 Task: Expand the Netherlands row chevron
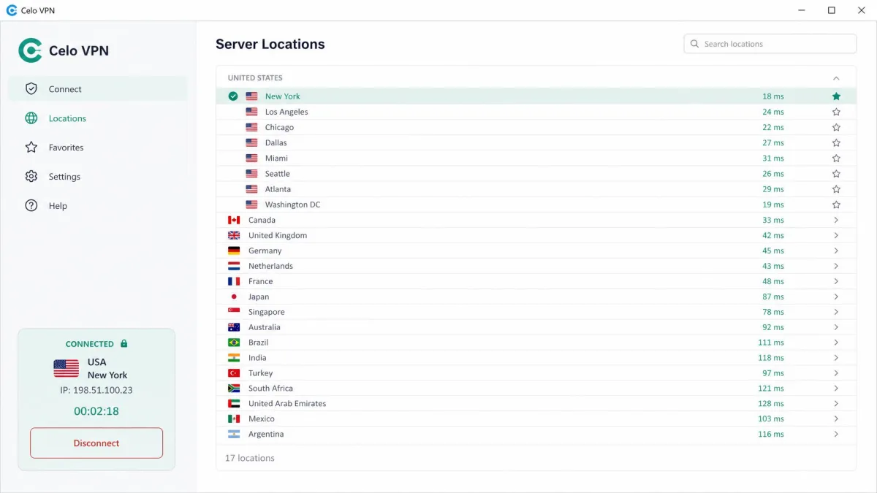point(836,266)
